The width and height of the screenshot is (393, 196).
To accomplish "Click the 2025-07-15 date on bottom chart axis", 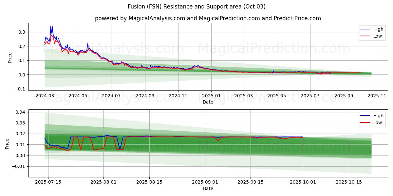I will (x=48, y=183).
